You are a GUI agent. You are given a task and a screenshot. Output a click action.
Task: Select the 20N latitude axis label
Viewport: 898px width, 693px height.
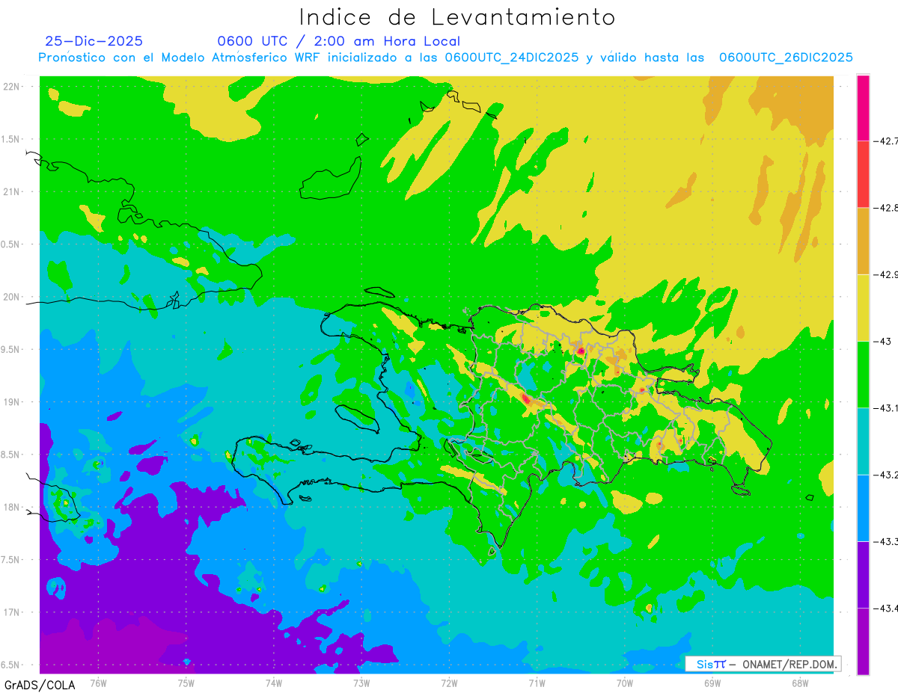coord(10,297)
